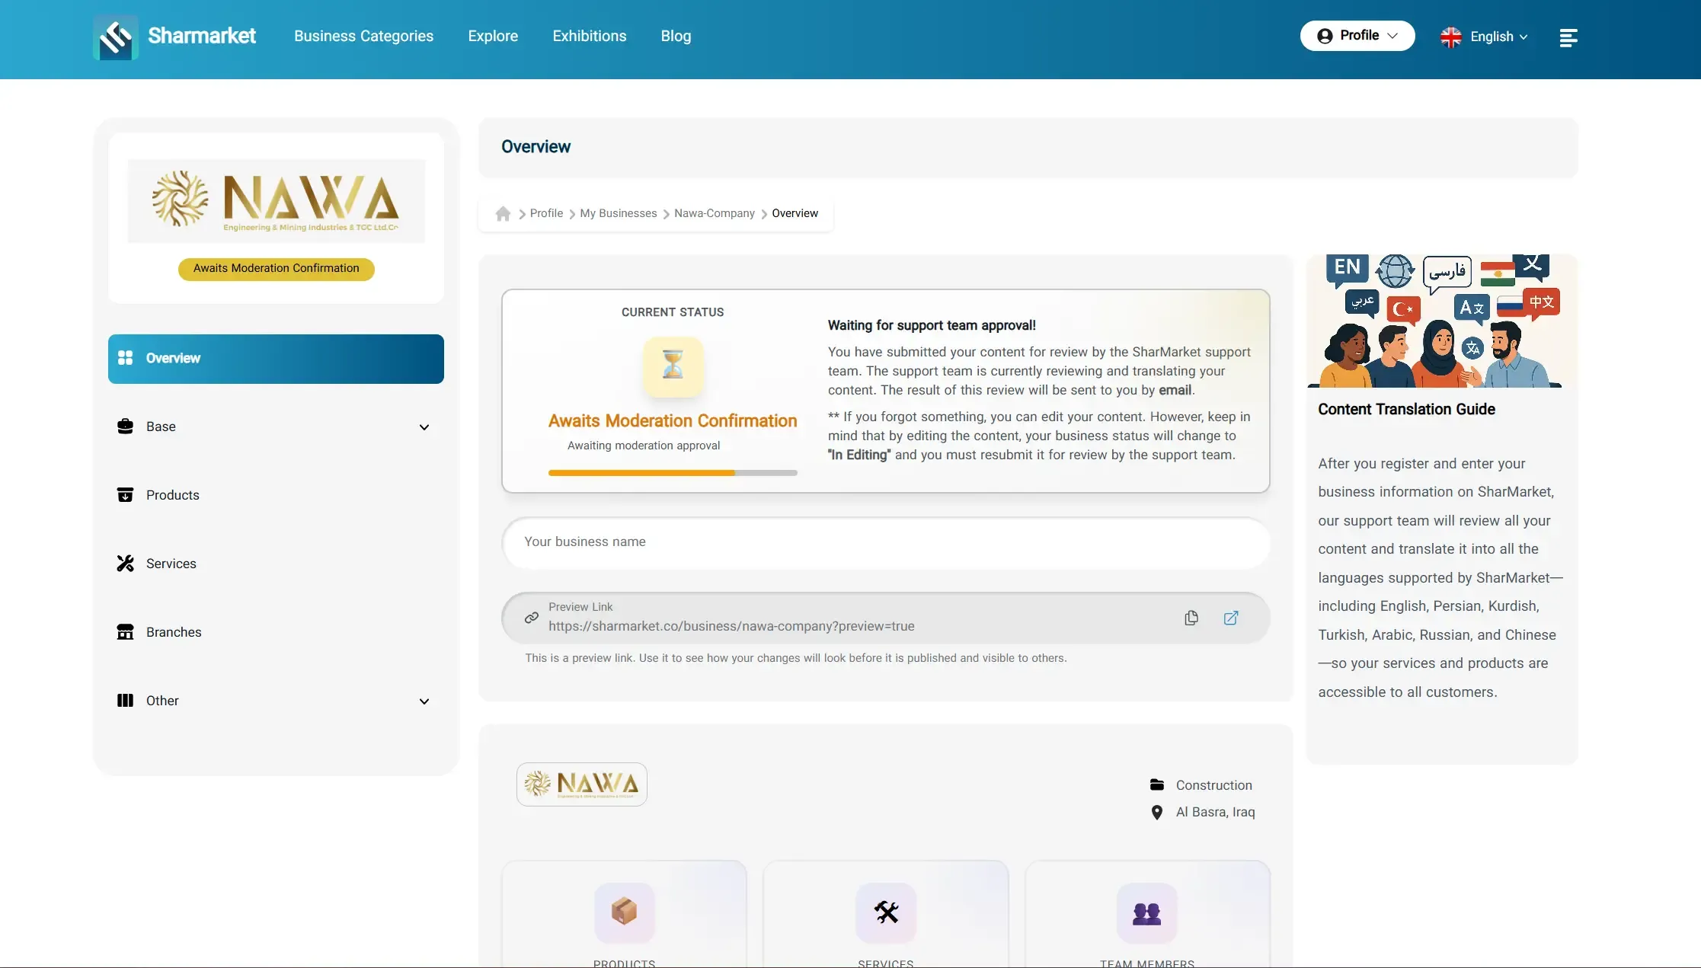Click Waiting for support team approval heading
The height and width of the screenshot is (968, 1701).
tap(932, 326)
